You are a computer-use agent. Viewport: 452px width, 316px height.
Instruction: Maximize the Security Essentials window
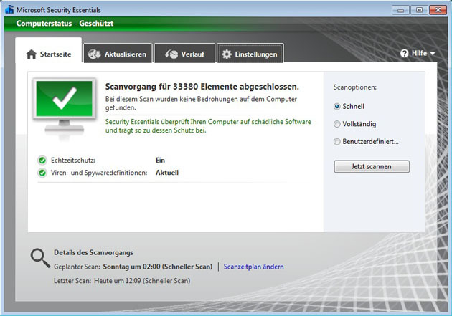click(x=419, y=10)
